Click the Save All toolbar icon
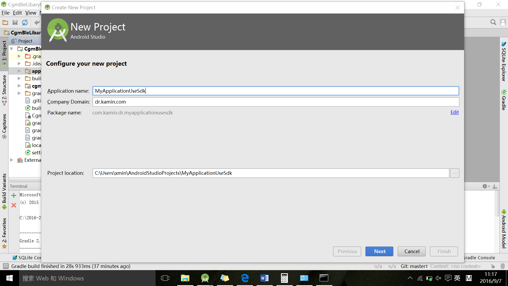The width and height of the screenshot is (508, 286). pos(15,23)
